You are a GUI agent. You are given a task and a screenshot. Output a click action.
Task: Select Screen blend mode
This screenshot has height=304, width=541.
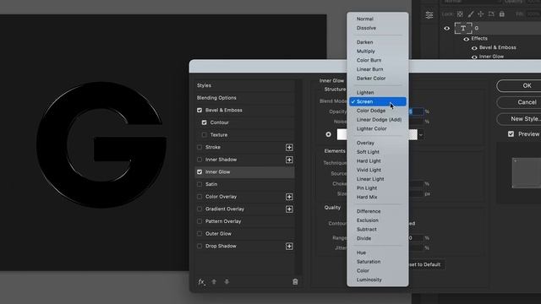(x=378, y=101)
